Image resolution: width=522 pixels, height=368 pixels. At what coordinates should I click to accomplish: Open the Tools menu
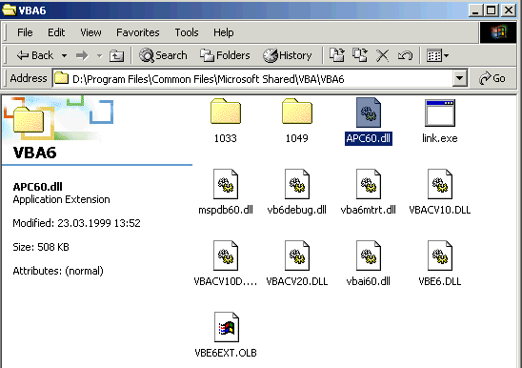click(187, 32)
